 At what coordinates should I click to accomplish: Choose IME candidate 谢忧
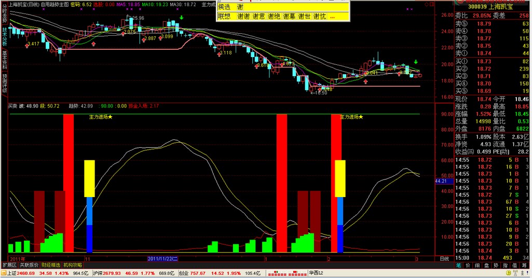[320, 16]
